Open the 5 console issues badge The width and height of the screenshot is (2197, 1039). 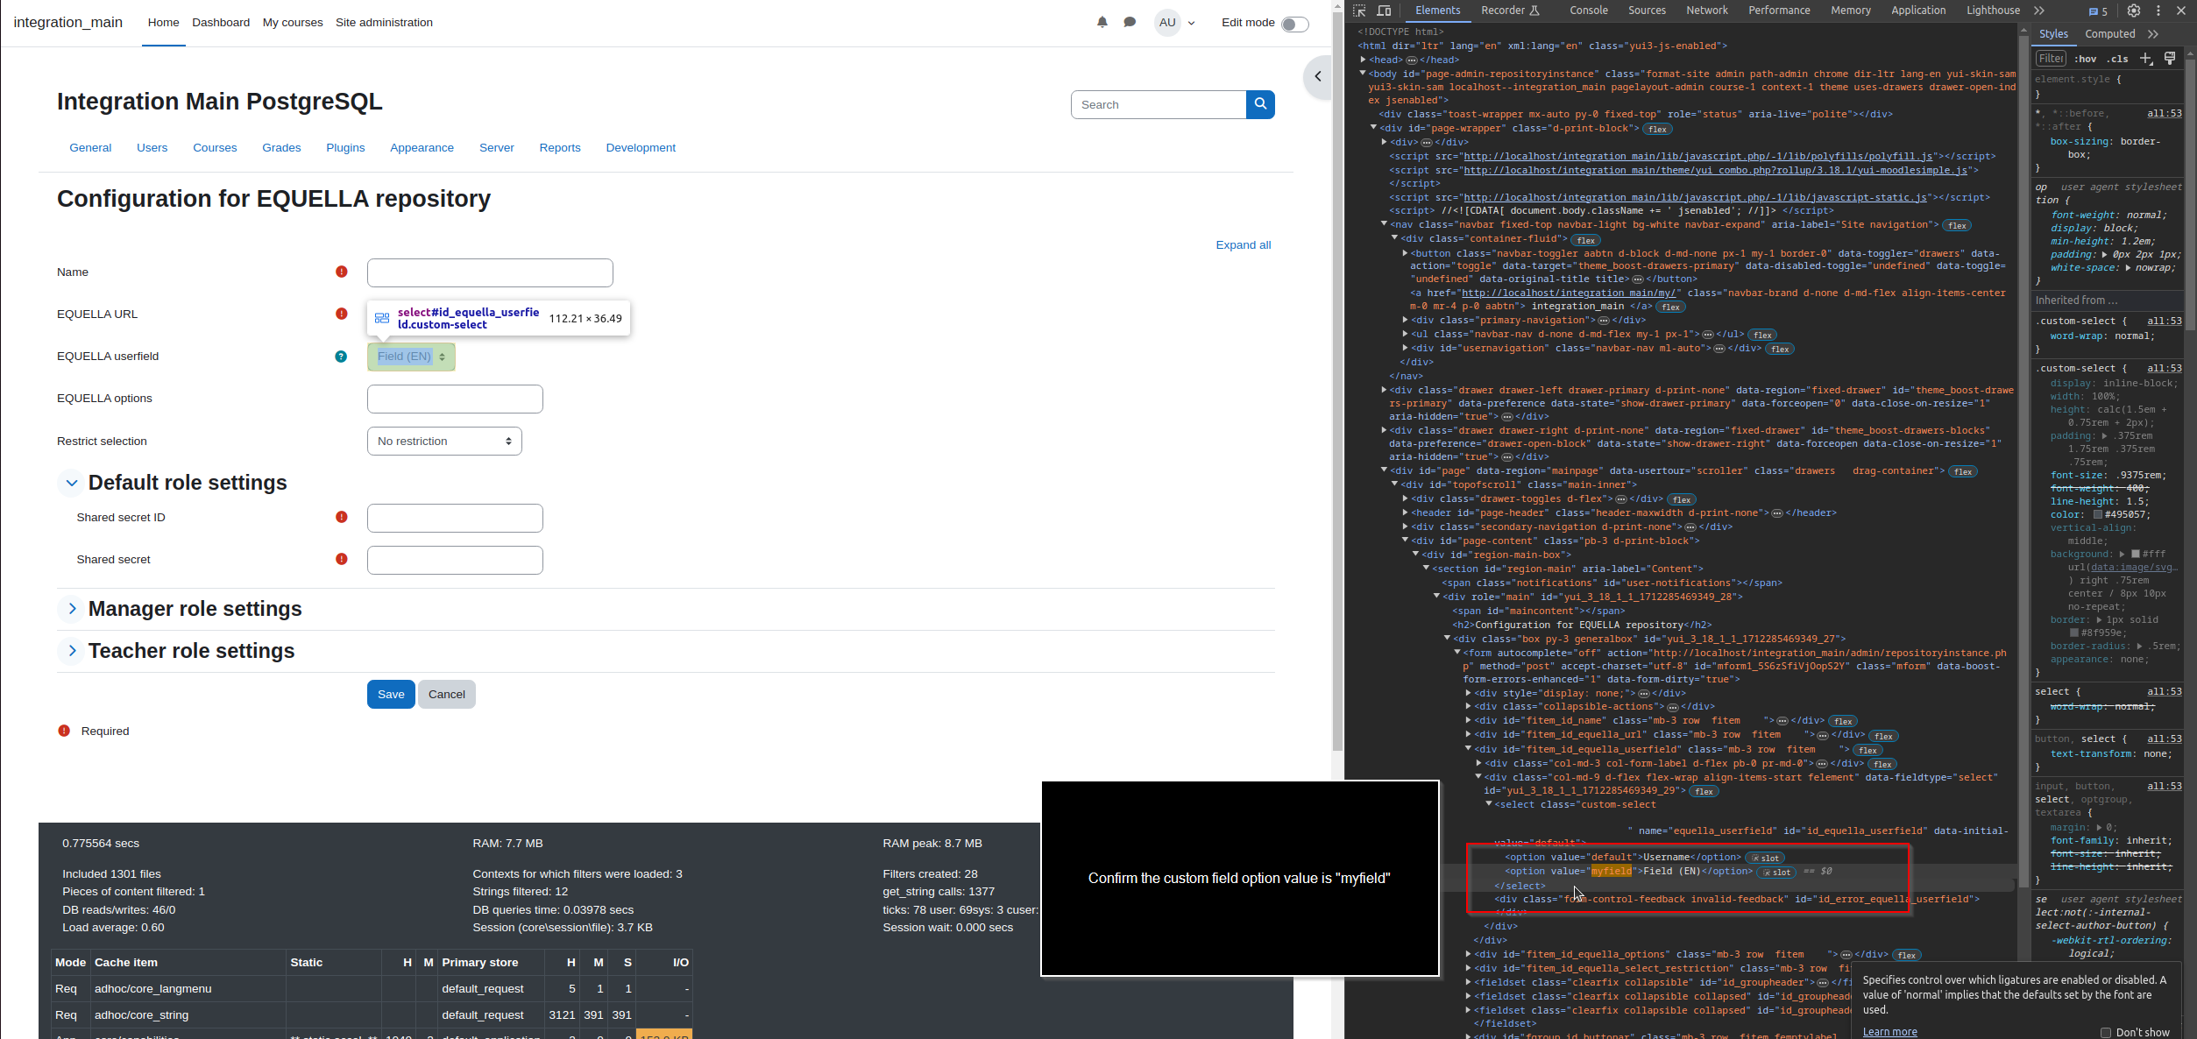[x=2098, y=11]
